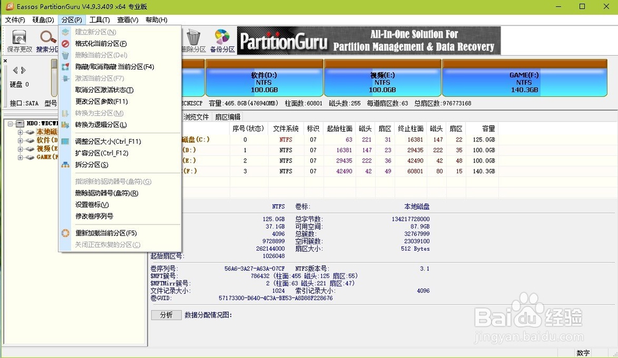The image size is (618, 358).
Task: Select 软件(D in the disk tree
Action: (x=47, y=141)
